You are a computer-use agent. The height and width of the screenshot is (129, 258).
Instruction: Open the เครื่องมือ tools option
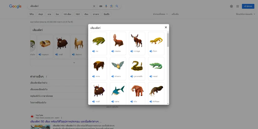pyautogui.click(x=175, y=14)
